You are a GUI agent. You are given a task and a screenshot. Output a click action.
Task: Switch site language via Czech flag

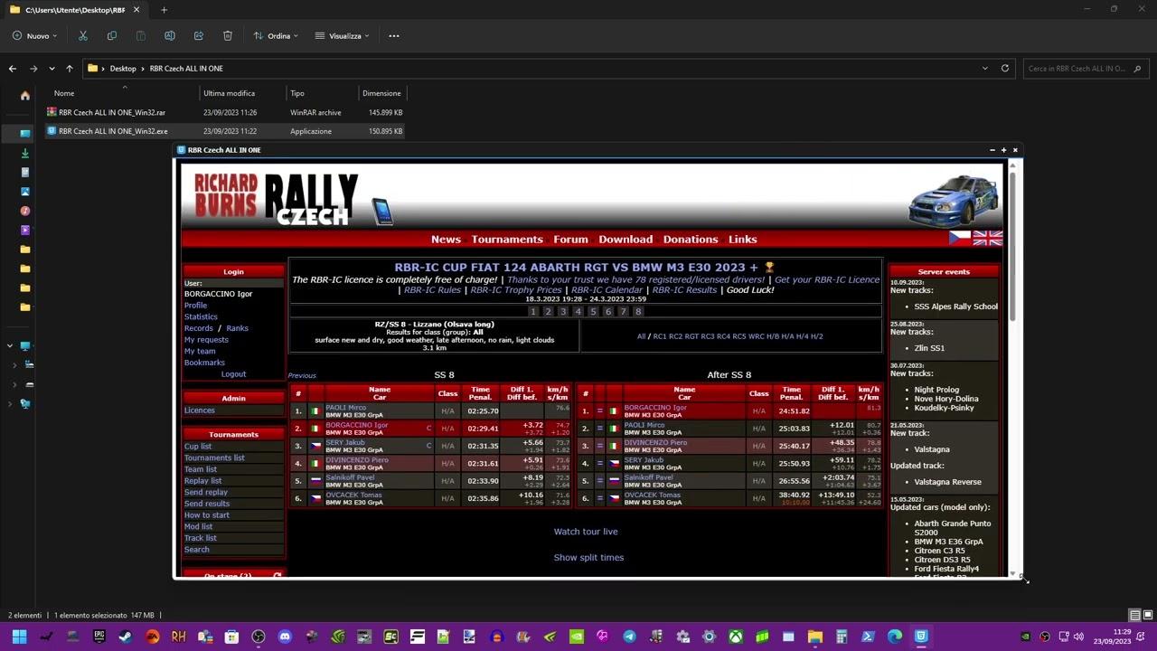click(x=959, y=238)
